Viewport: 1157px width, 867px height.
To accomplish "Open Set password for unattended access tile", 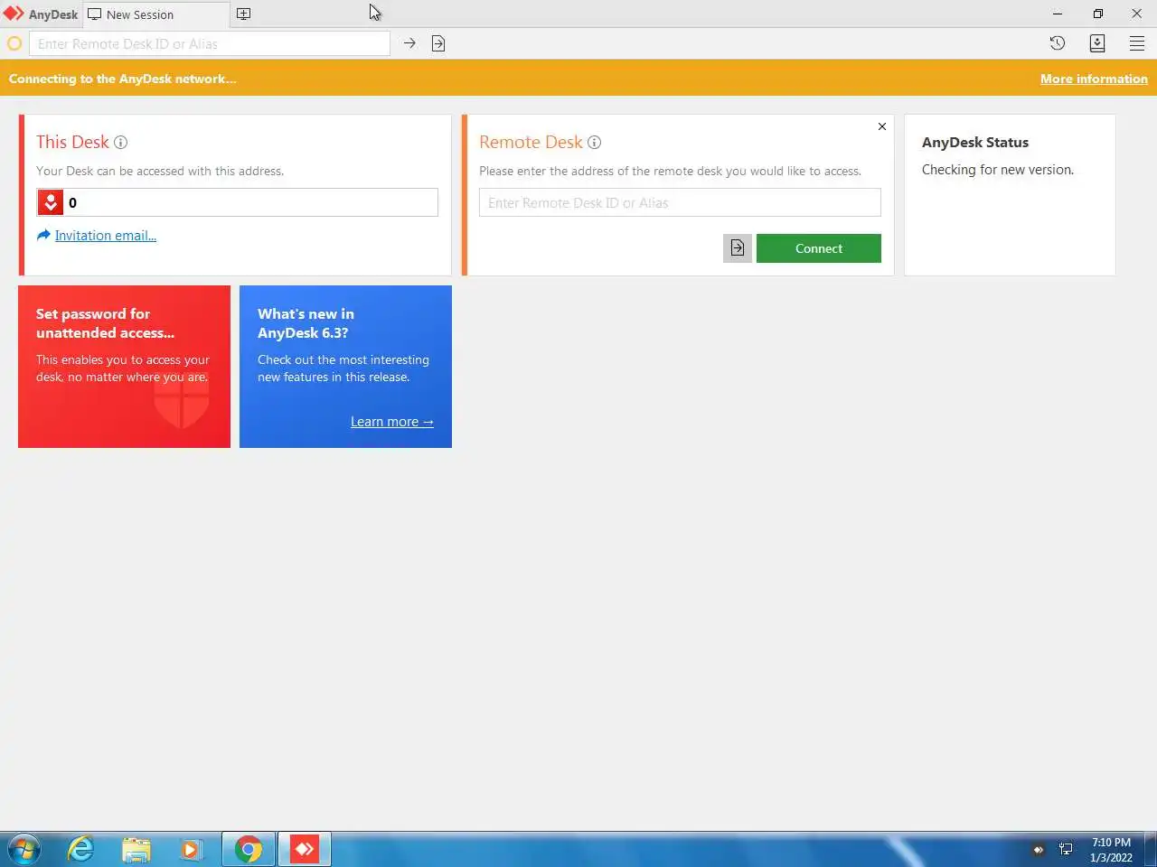I will click(x=124, y=367).
